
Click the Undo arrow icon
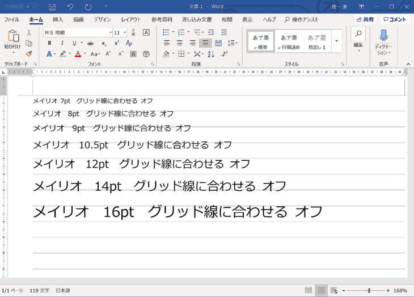(70, 7)
